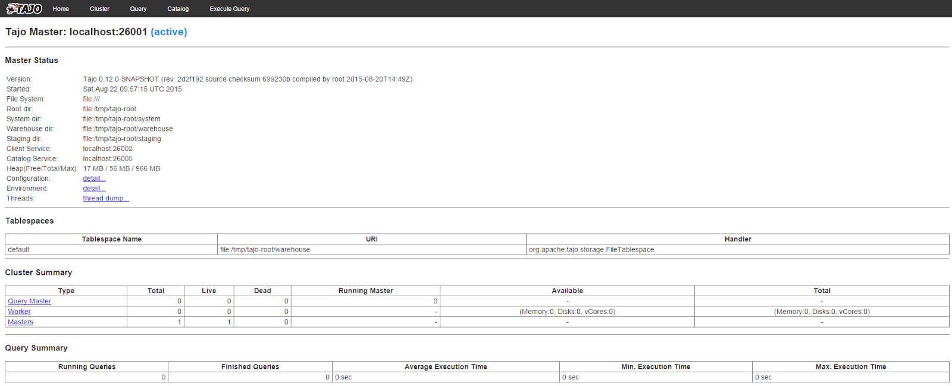
Task: Select the file:/tmp/tajo-root root dir value
Action: pyautogui.click(x=109, y=109)
